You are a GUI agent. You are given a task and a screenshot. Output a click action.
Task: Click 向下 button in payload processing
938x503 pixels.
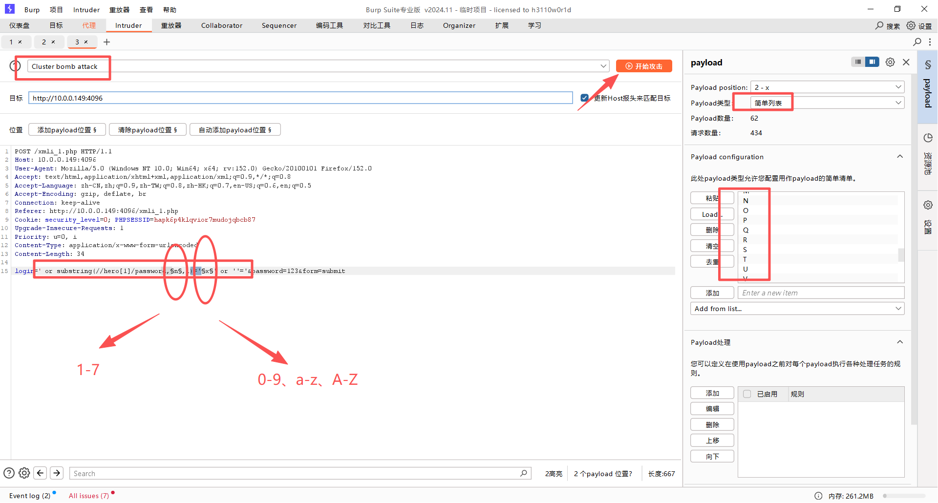[712, 456]
